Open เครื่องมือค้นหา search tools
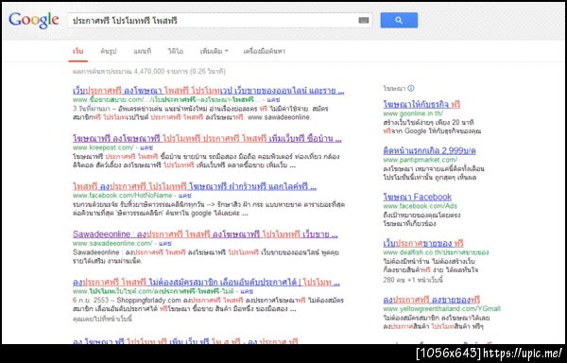 click(264, 51)
